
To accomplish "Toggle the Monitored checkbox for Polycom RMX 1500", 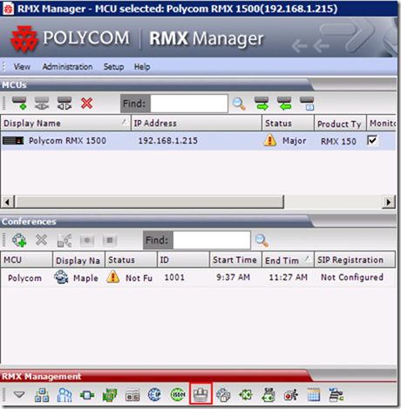I will click(x=372, y=141).
